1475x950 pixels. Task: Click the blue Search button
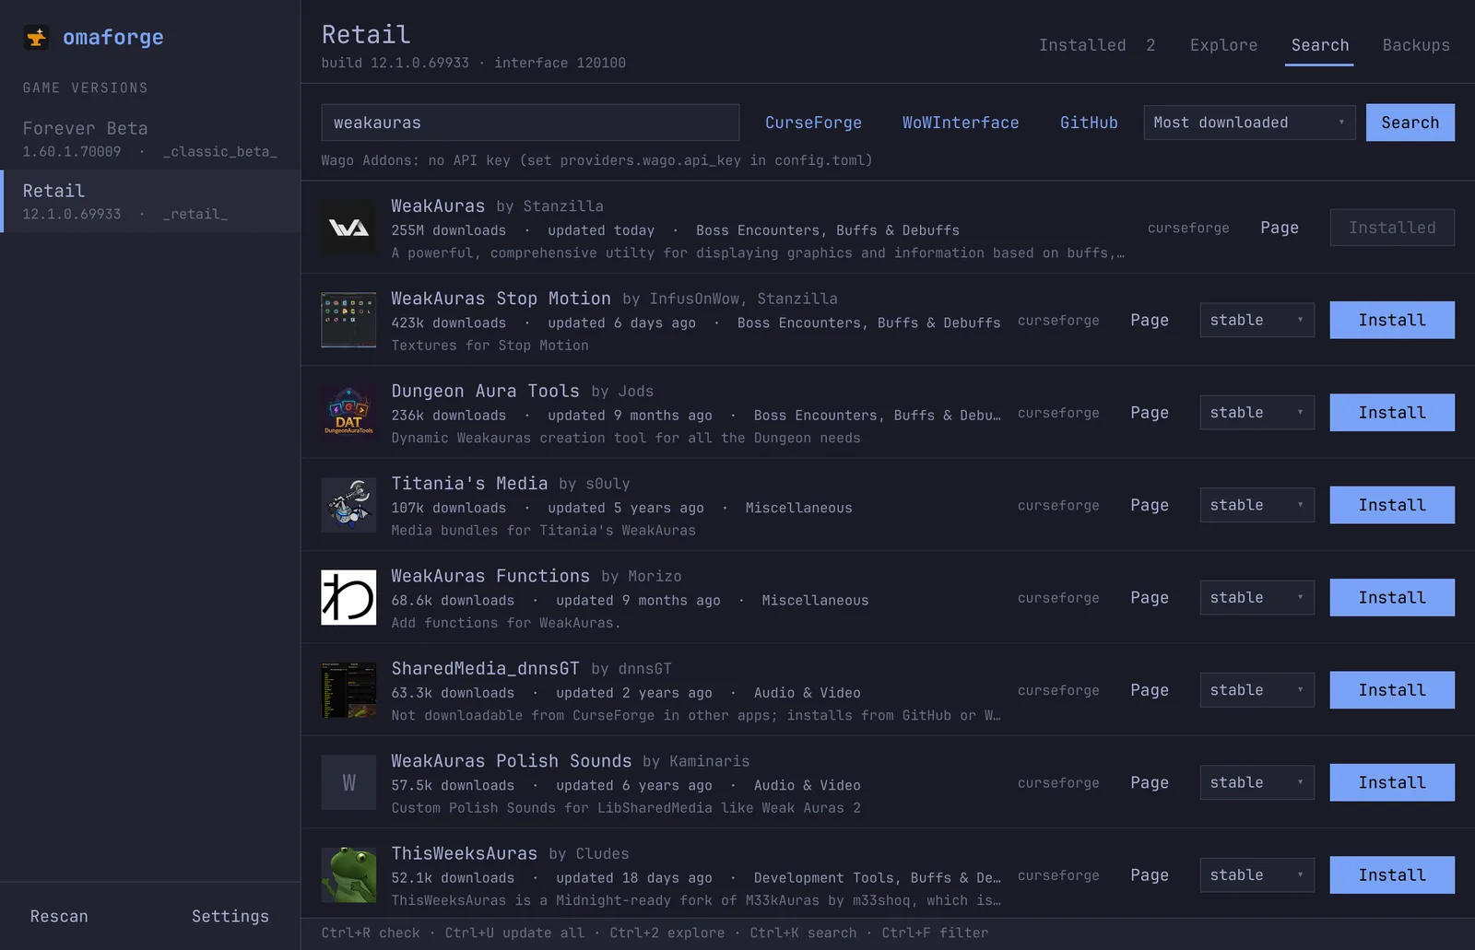tap(1410, 123)
